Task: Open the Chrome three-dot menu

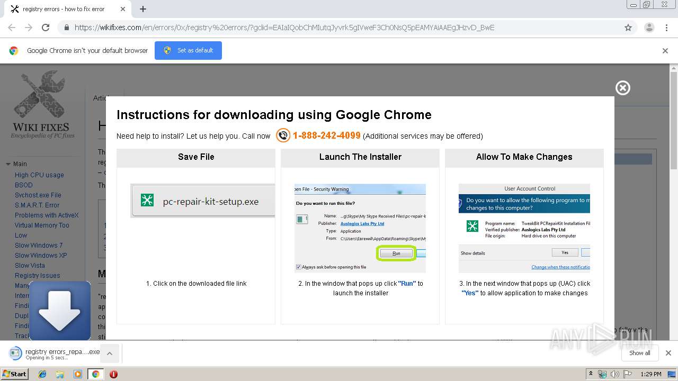Action: 666,28
